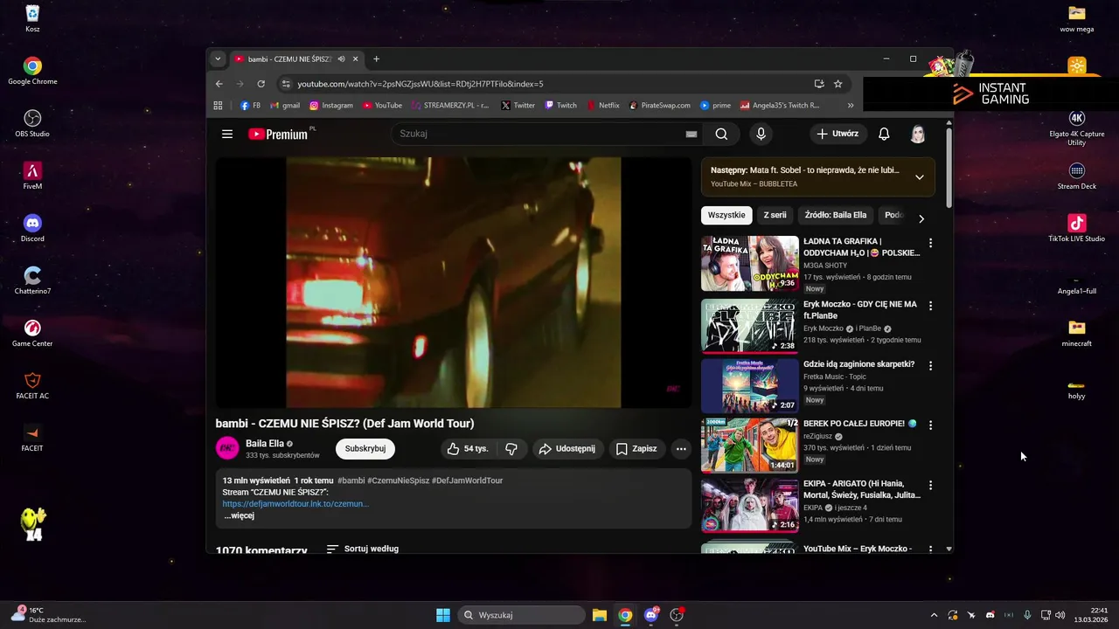
Task: Mute the tab via speaker icon
Action: tap(341, 59)
